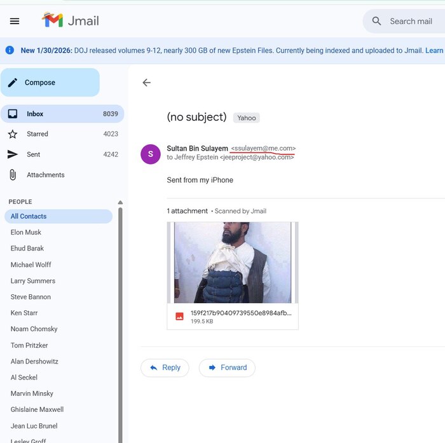The image size is (445, 443).
Task: Open the hamburger main menu
Action: pos(15,21)
